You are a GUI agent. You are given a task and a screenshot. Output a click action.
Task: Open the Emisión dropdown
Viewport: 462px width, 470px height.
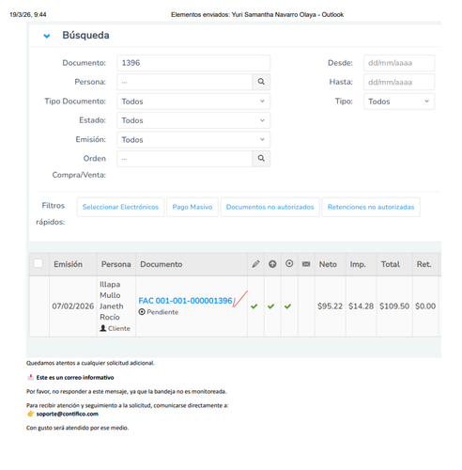click(x=193, y=139)
